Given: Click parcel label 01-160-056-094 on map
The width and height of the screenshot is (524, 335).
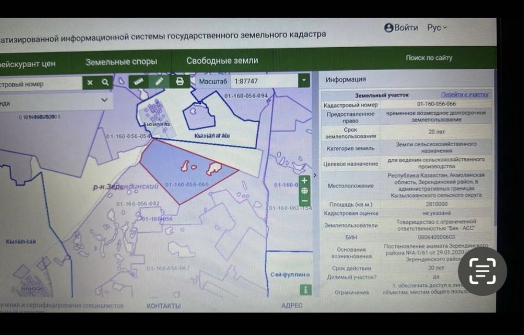Looking at the screenshot, I should 246,96.
